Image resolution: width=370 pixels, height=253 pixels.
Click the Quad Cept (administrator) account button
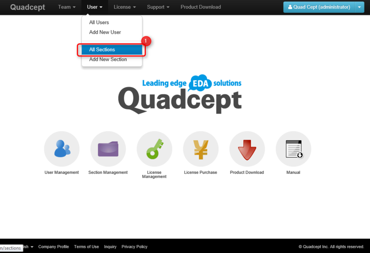pos(319,7)
